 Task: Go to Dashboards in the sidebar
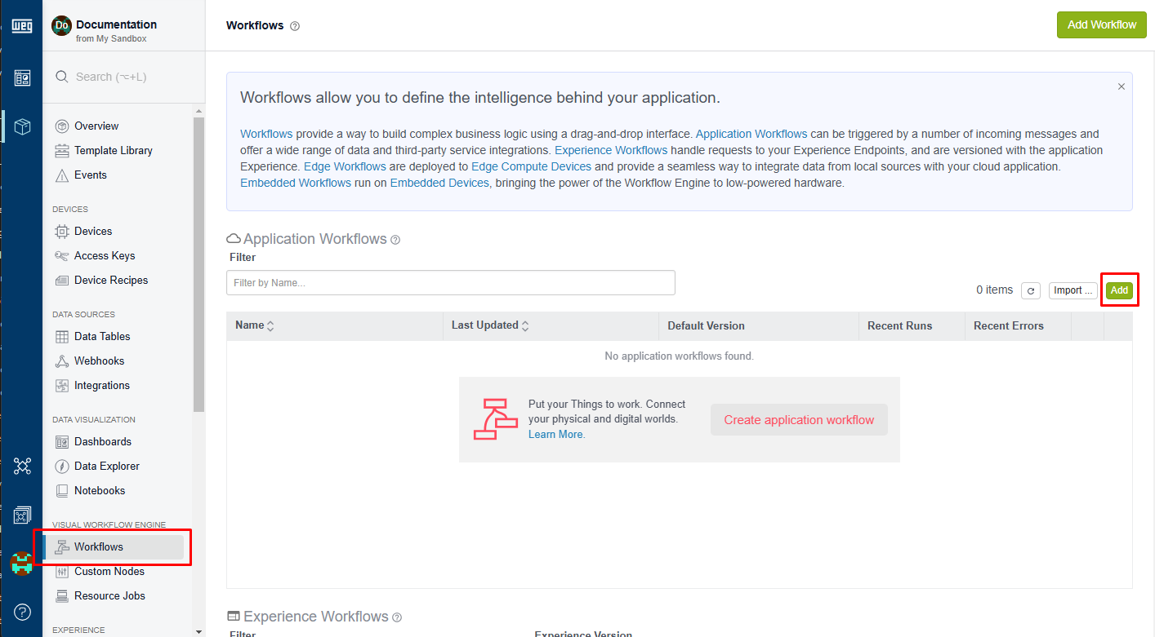tap(102, 442)
